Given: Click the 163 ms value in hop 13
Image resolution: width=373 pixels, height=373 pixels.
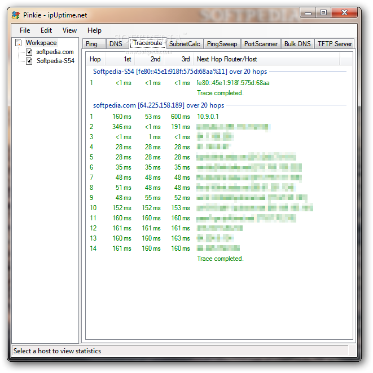Looking at the screenshot, I should point(181,238).
